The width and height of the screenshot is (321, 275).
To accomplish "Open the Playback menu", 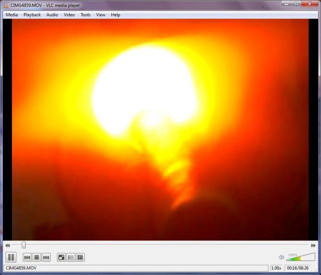I will (32, 14).
